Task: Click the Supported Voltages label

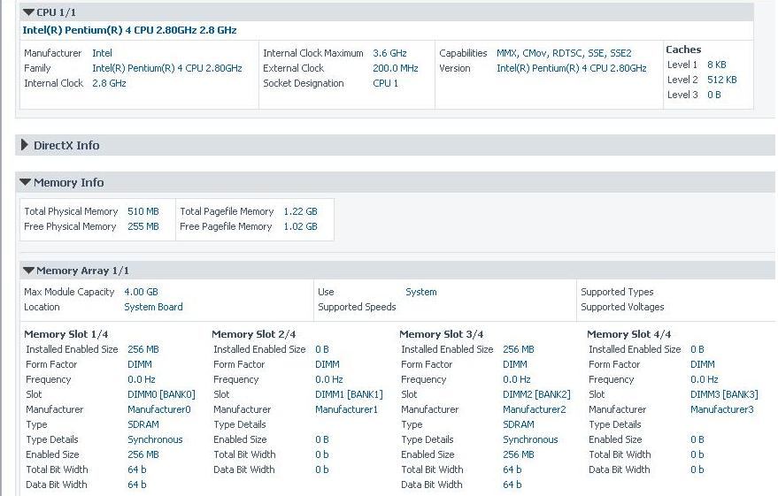Action: pos(622,307)
